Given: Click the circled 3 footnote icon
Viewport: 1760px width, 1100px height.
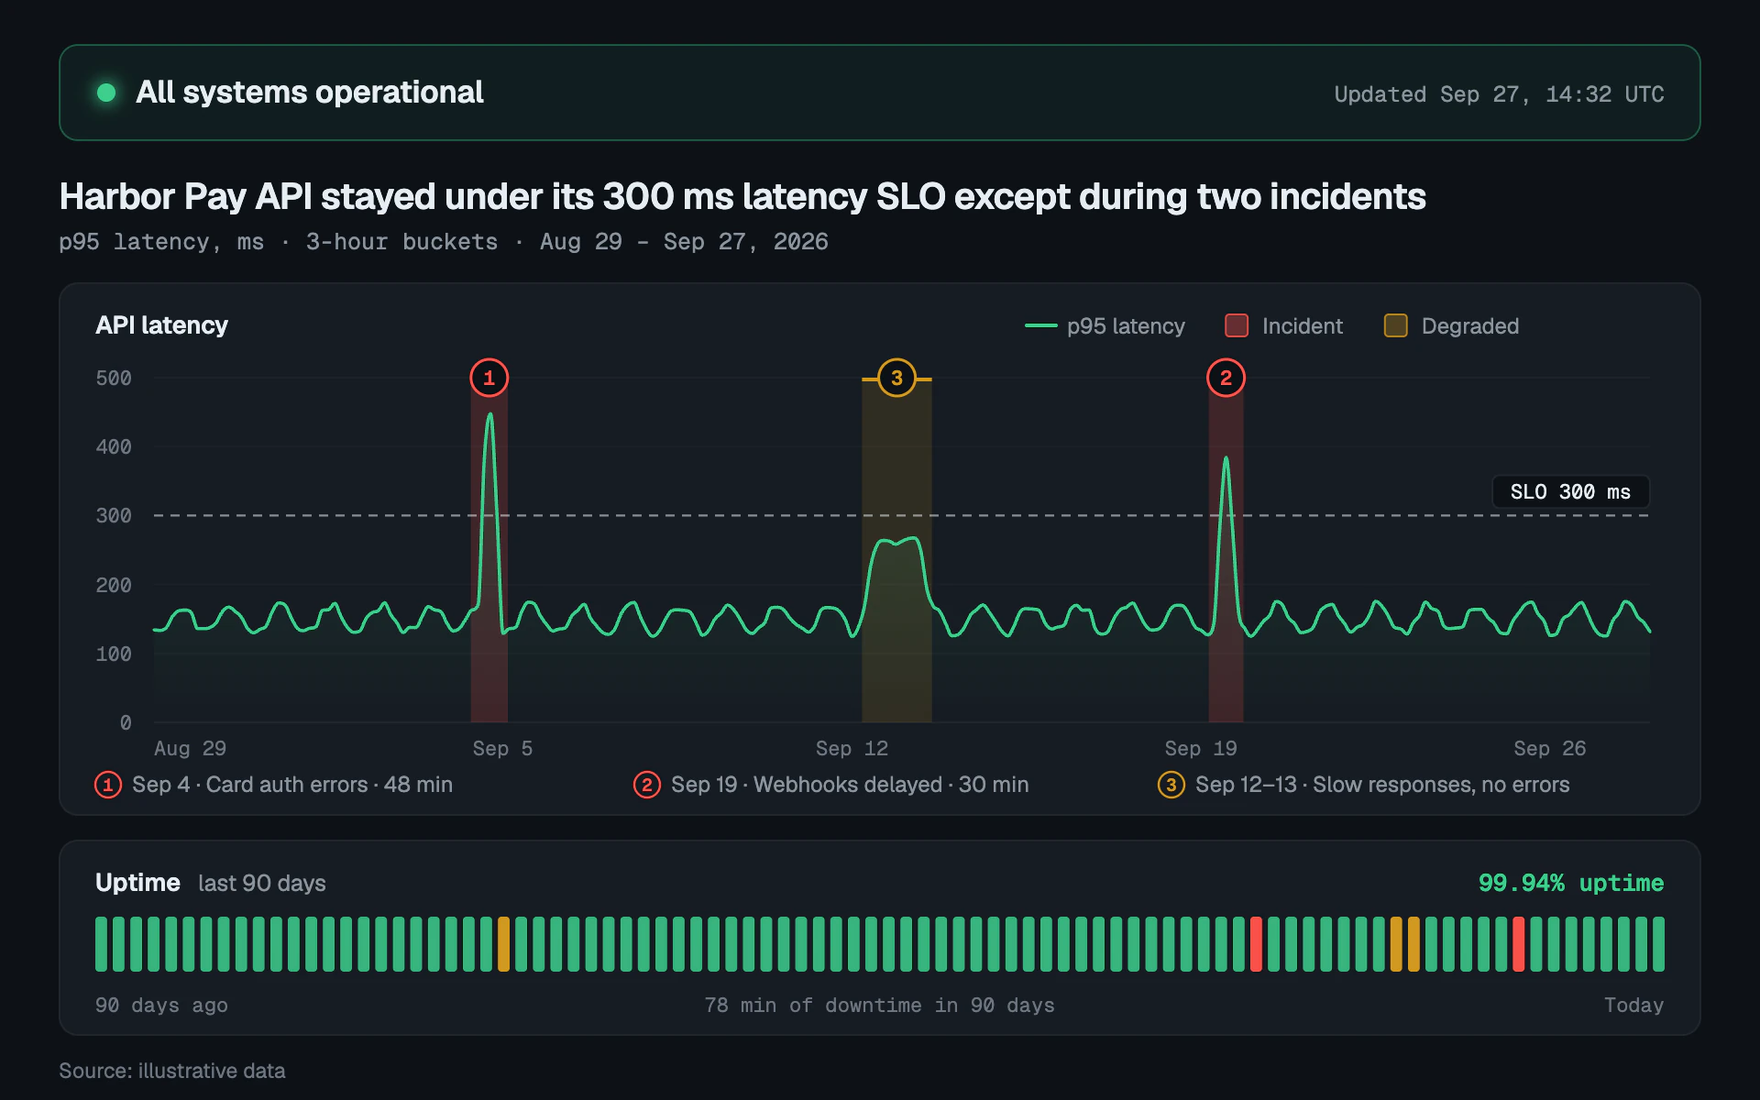Looking at the screenshot, I should [1171, 785].
